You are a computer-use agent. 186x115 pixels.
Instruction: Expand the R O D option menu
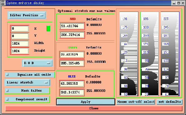[x=37, y=63]
